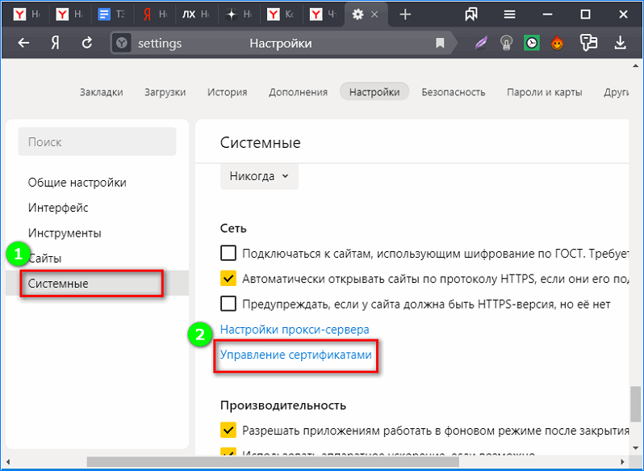This screenshot has height=471, width=644.
Task: Switch to the blue document tab ТЗ
Action: pyautogui.click(x=111, y=15)
